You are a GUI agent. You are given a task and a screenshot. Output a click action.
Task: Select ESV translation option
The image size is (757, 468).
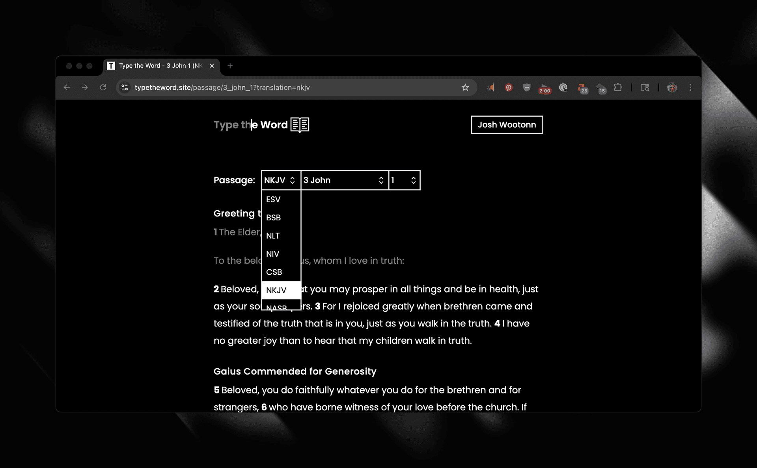pos(281,200)
